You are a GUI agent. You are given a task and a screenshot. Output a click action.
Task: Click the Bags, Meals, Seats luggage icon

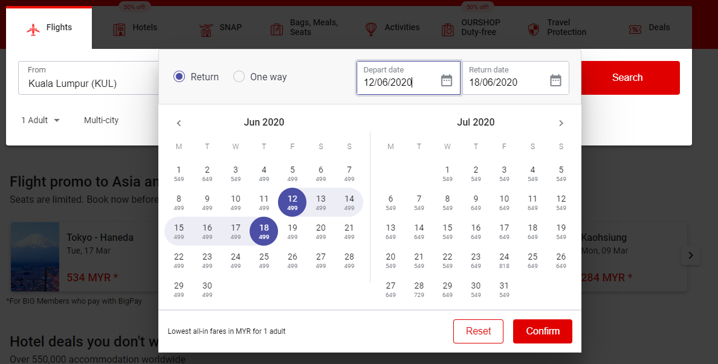pos(277,29)
